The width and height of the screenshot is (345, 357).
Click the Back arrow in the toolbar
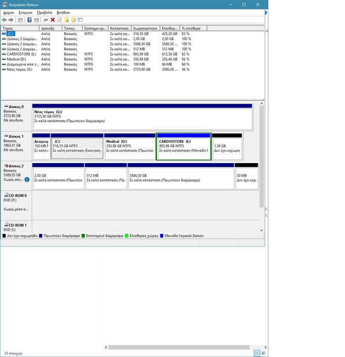4,20
